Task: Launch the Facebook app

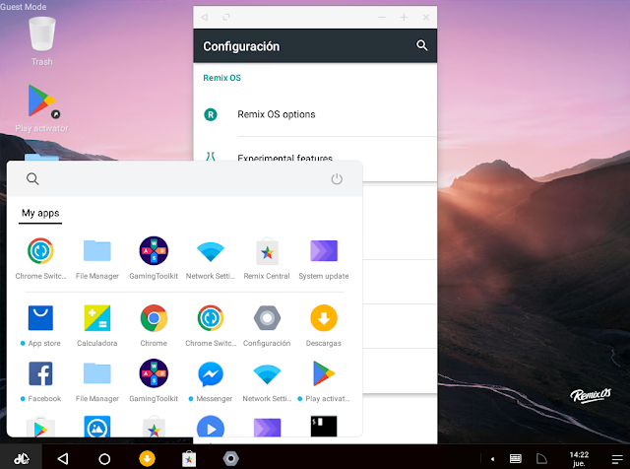Action: [x=40, y=381]
